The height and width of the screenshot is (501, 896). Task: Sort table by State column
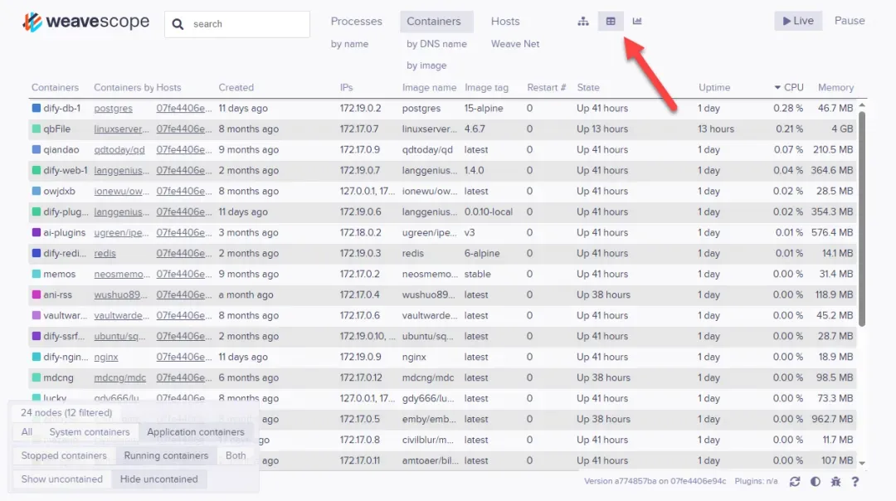[588, 87]
